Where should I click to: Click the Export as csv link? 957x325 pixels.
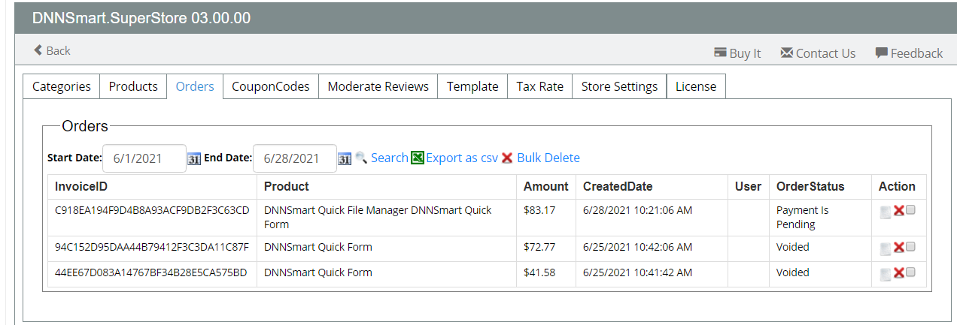point(462,158)
